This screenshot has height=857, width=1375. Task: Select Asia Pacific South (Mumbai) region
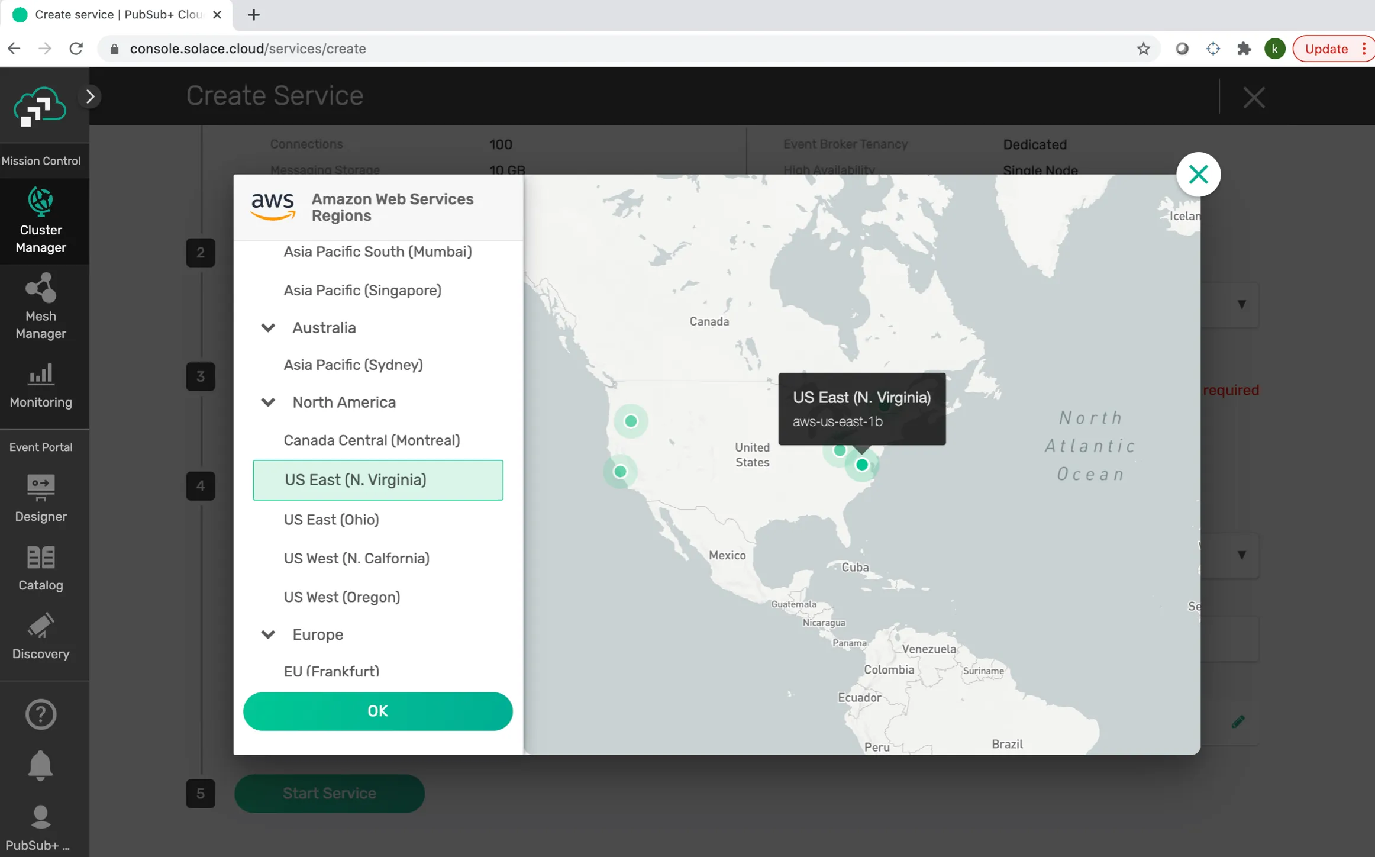coord(377,252)
